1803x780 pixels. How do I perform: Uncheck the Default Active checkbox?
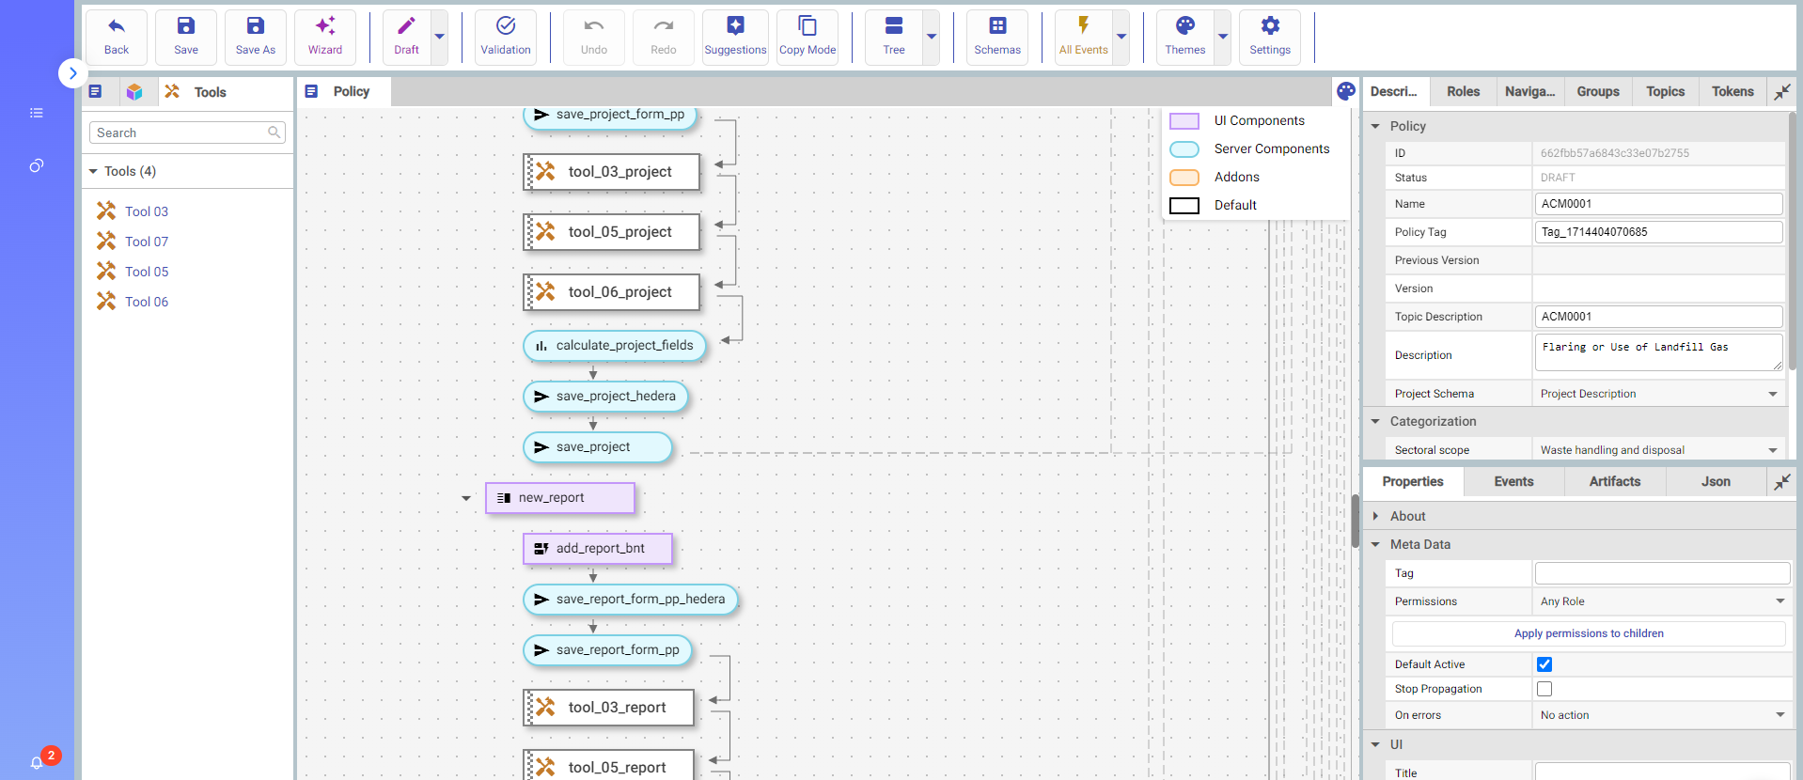coord(1544,664)
